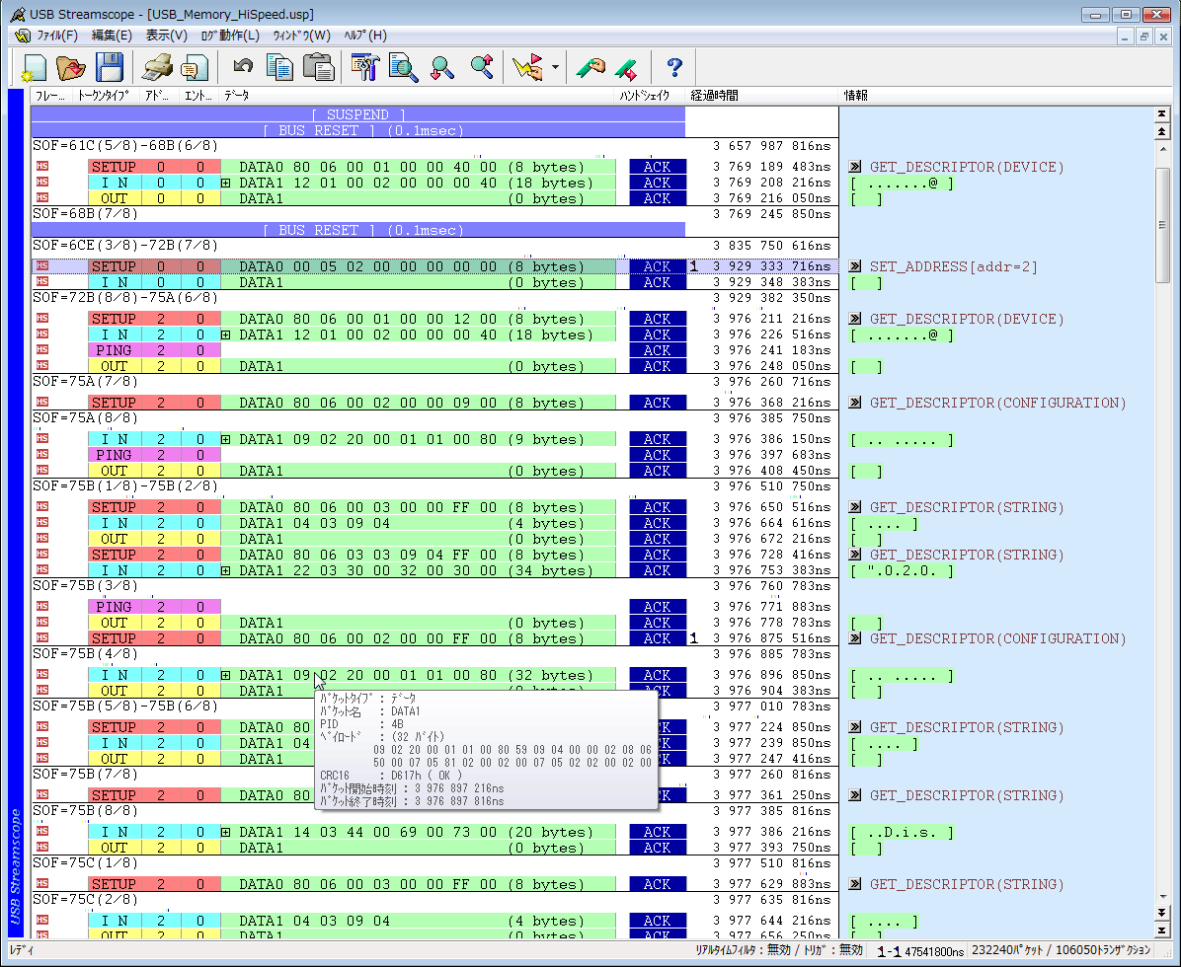Image resolution: width=1181 pixels, height=967 pixels.
Task: Open a log file with folder icon
Action: (x=71, y=68)
